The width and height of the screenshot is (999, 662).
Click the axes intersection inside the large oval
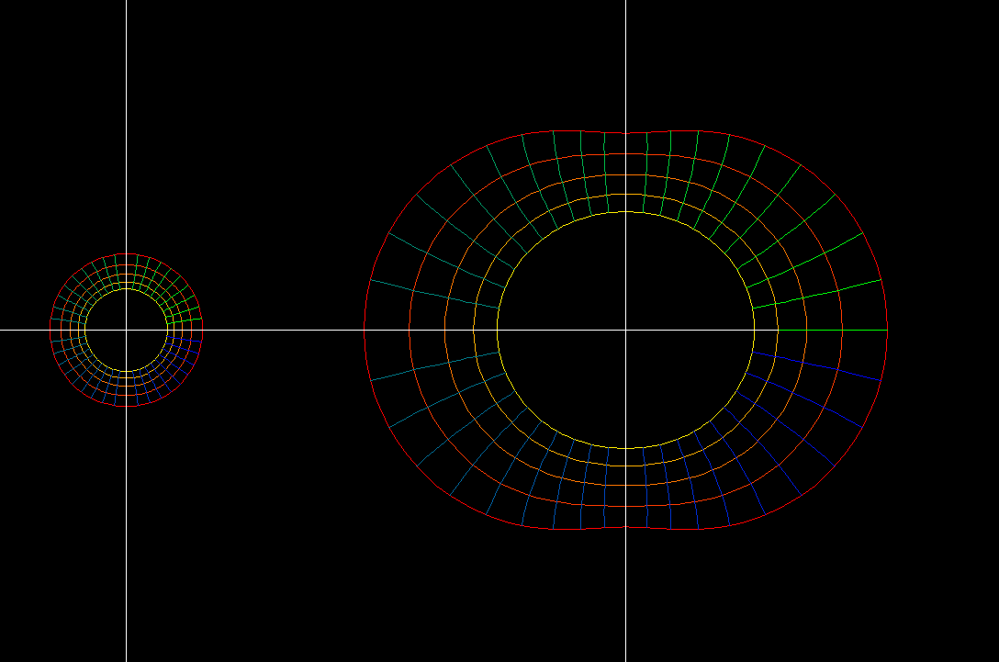[625, 330]
